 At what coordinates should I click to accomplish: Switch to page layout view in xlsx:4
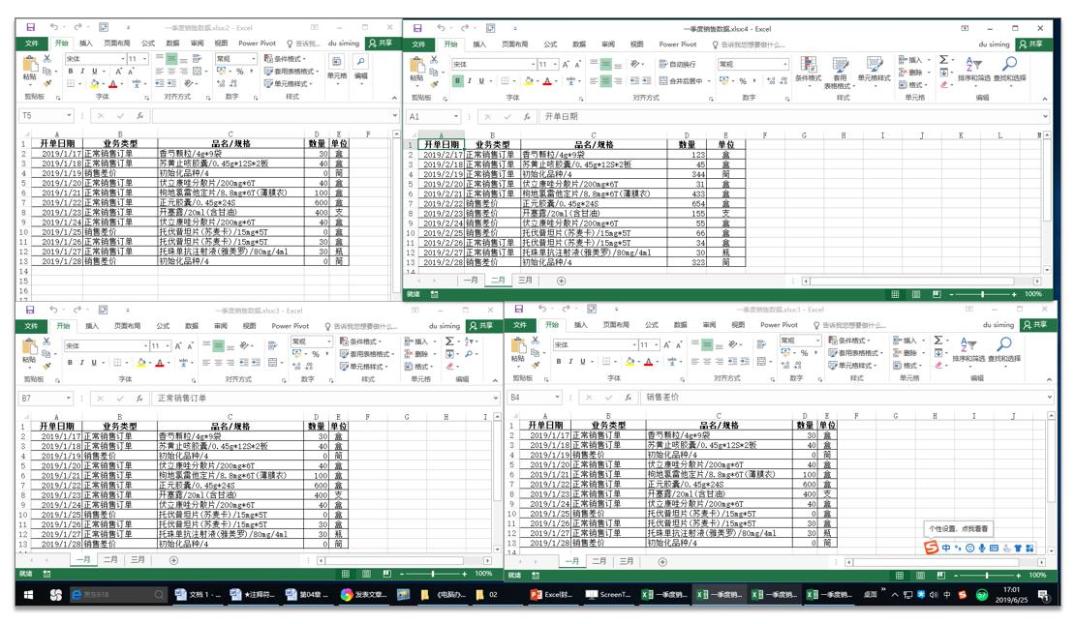(x=916, y=294)
